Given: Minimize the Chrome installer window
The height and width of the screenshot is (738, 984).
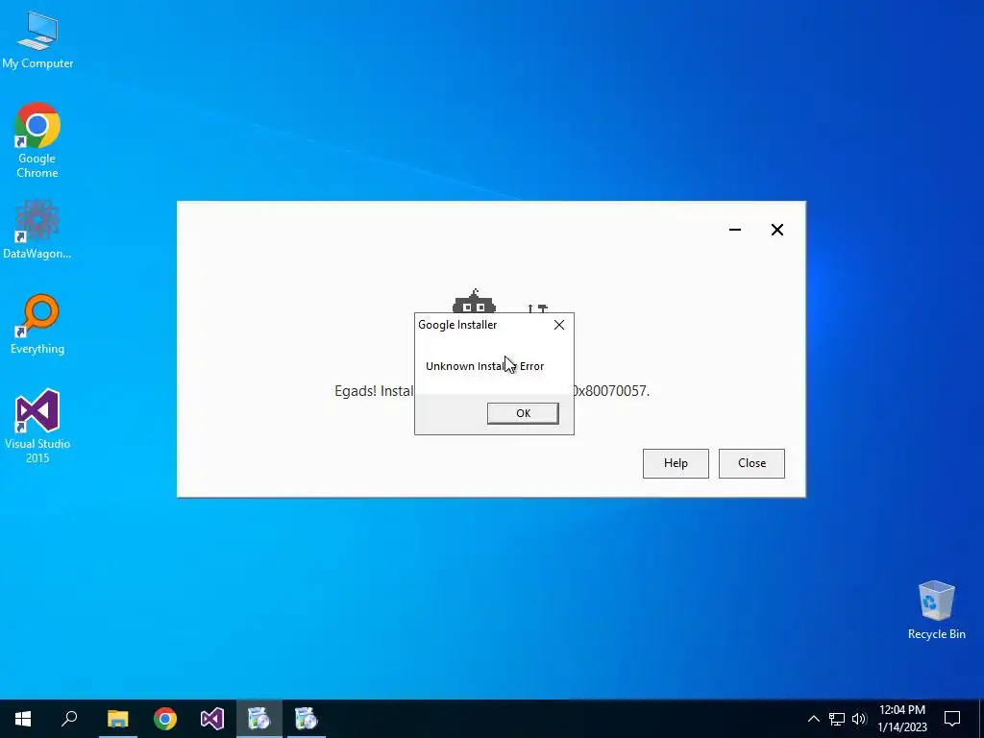Looking at the screenshot, I should click(x=735, y=230).
